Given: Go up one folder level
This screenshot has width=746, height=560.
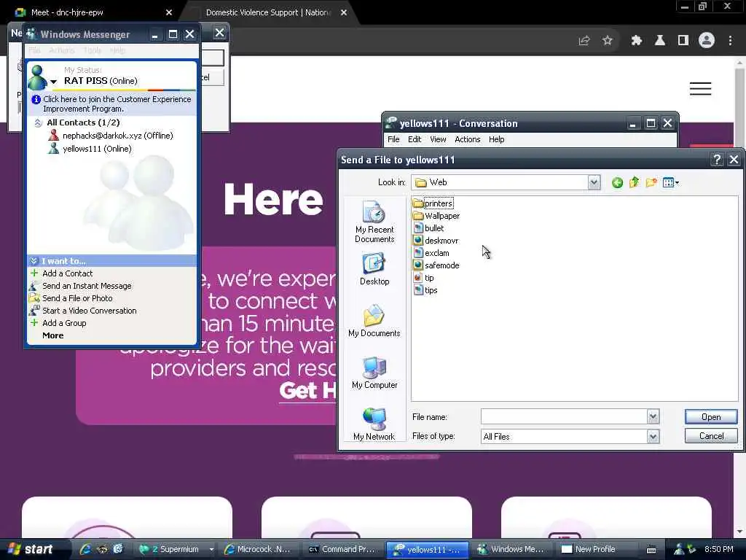Looking at the screenshot, I should (635, 182).
